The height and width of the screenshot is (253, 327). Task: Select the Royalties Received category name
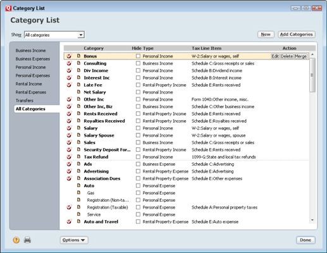104,121
